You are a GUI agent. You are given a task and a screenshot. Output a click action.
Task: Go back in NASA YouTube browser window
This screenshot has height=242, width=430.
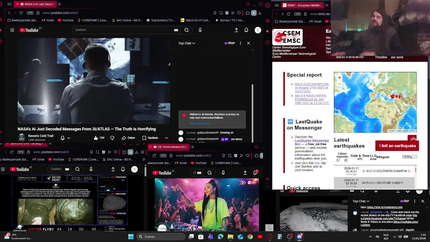point(9,13)
